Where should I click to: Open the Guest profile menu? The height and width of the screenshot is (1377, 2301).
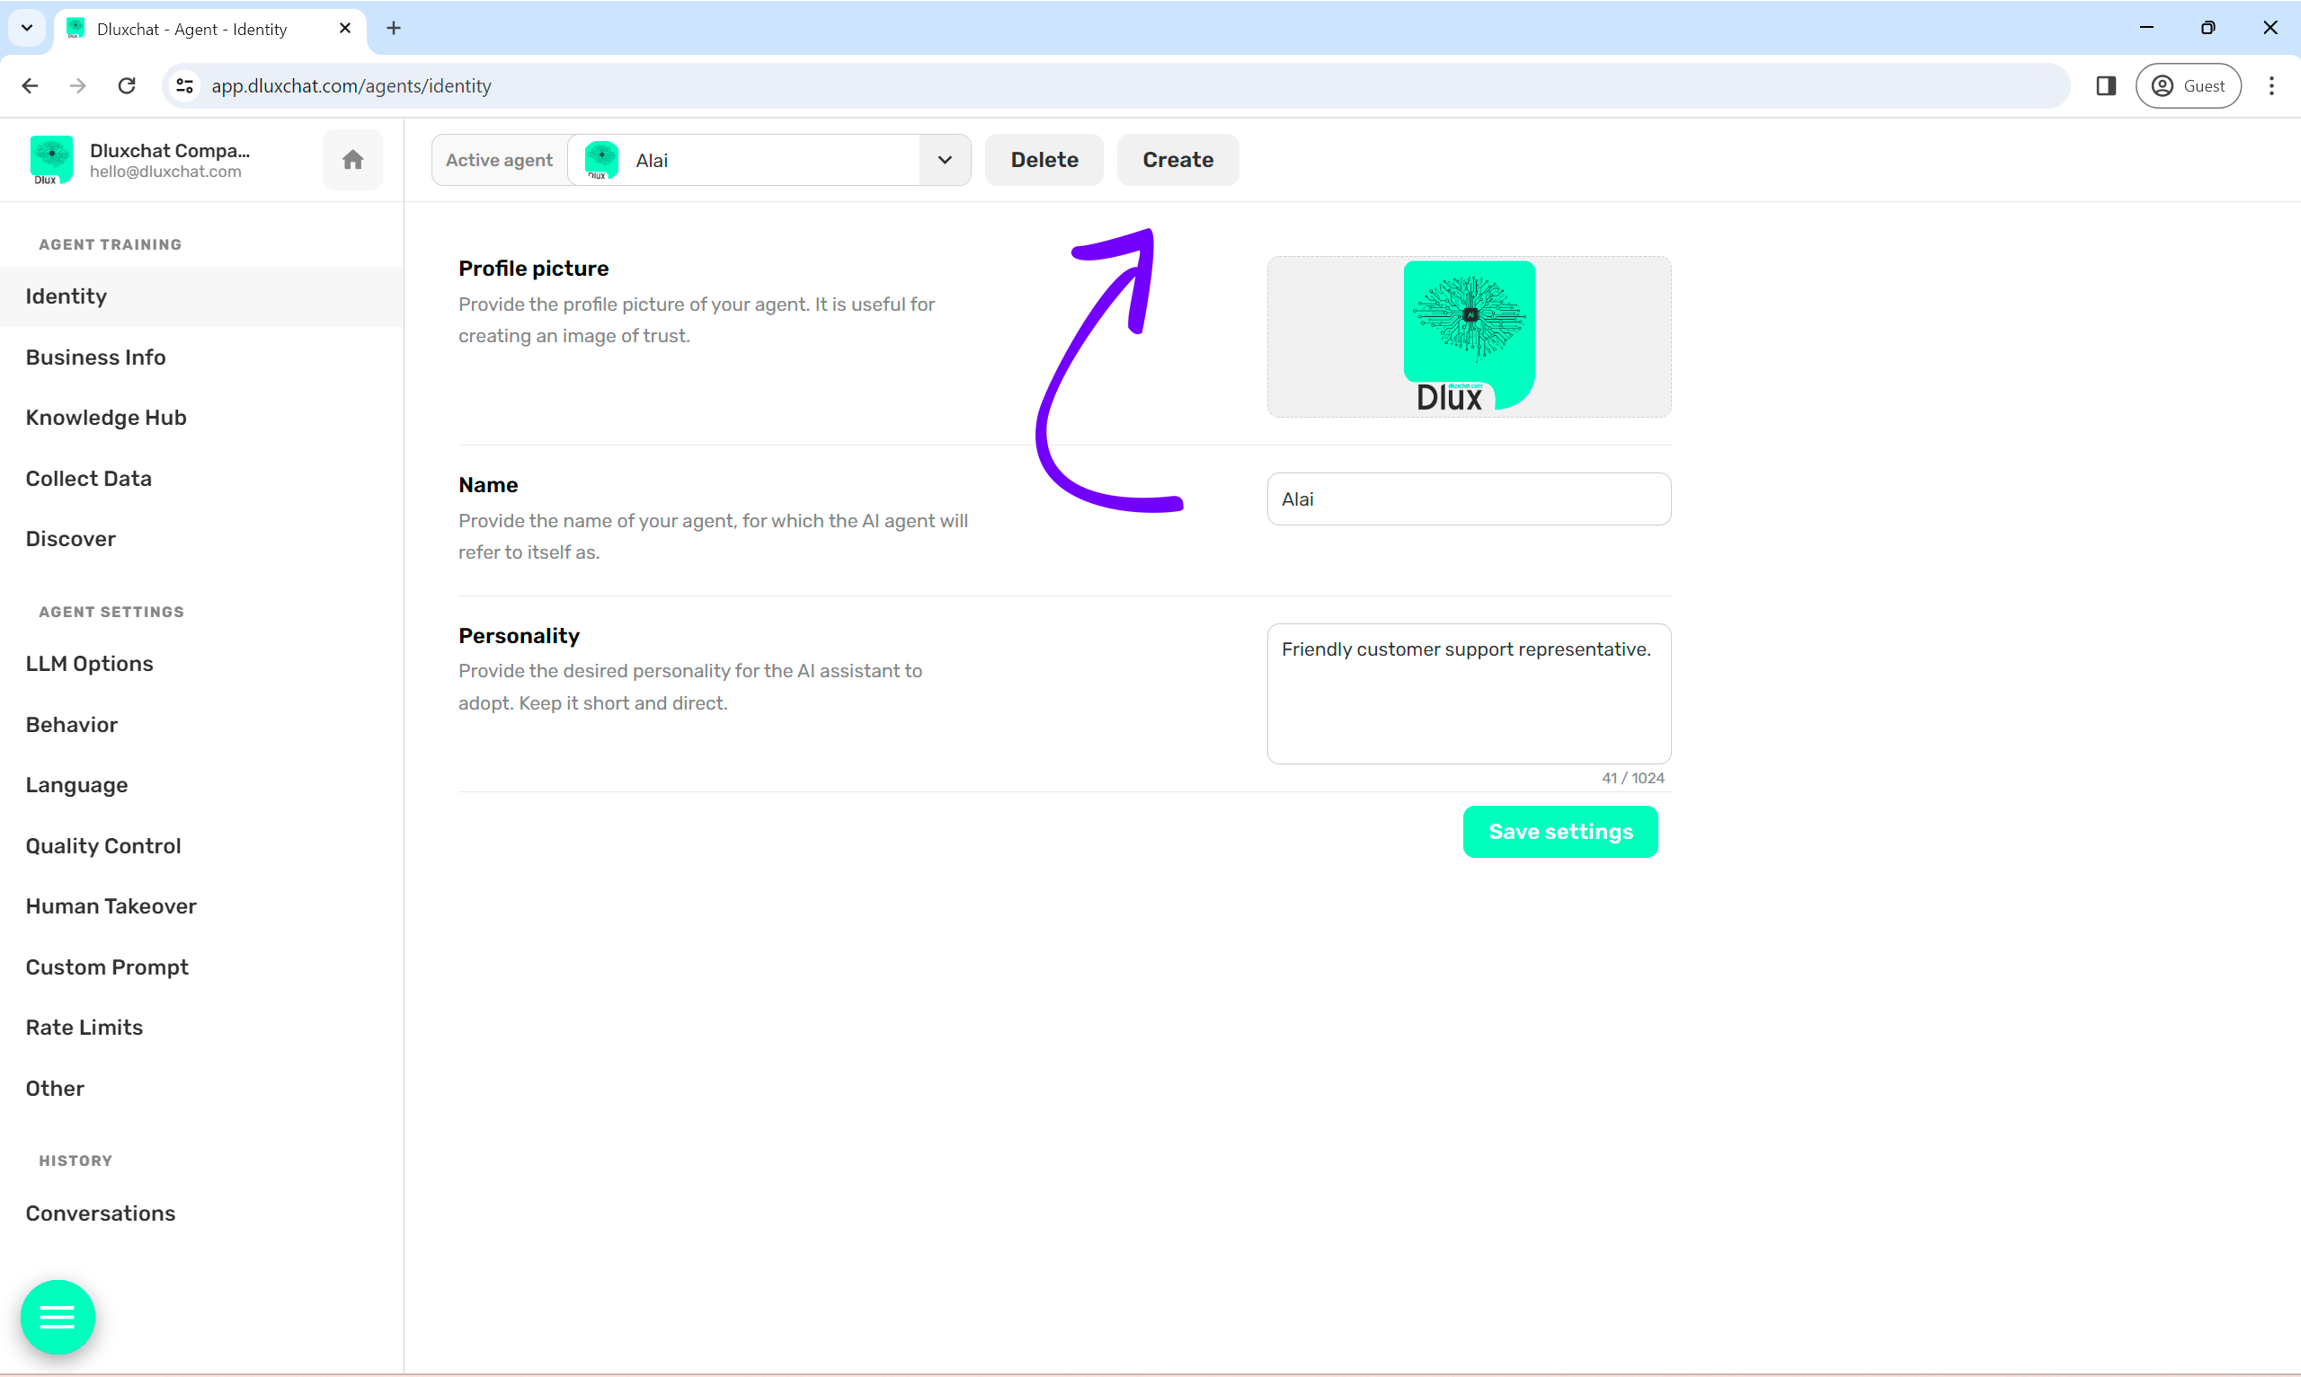[x=2188, y=85]
